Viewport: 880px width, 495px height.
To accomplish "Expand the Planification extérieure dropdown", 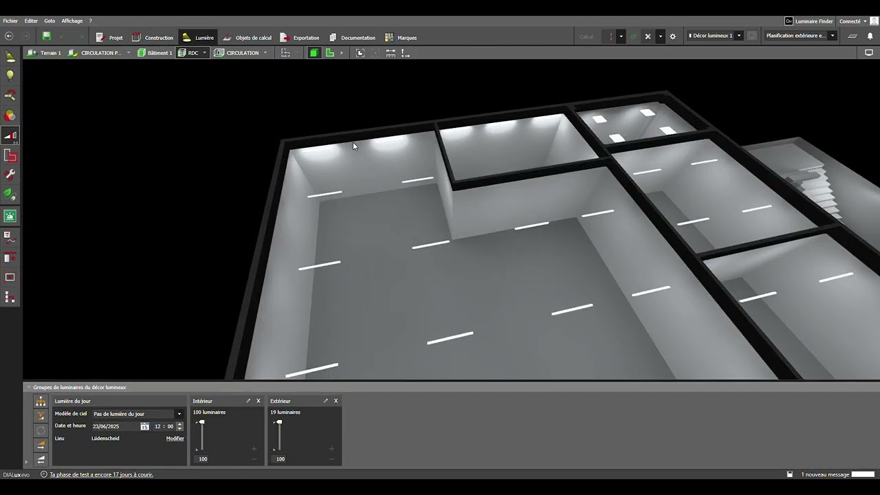I will (x=833, y=36).
